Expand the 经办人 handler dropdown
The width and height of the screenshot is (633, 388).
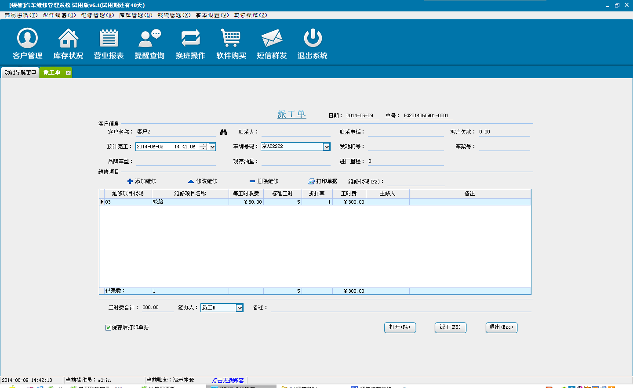pyautogui.click(x=240, y=308)
